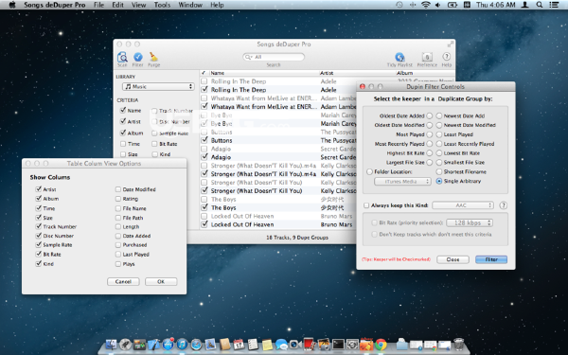Open Launchpad rocket in the dock
The width and height of the screenshot is (568, 355).
125,345
